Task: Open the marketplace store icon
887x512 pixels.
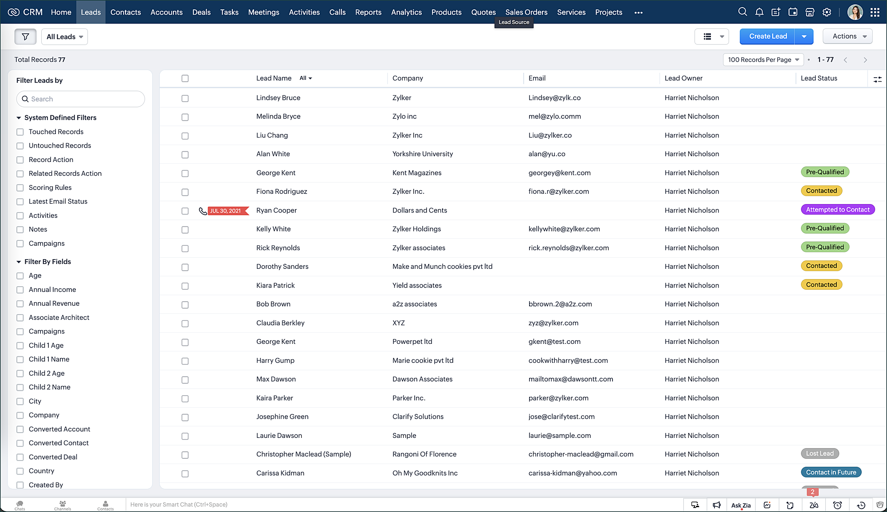Action: [810, 12]
